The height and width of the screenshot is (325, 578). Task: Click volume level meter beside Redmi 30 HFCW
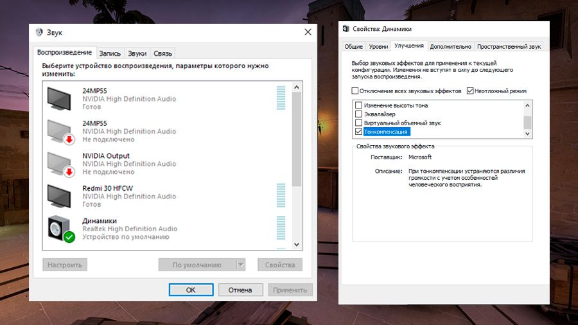point(281,196)
